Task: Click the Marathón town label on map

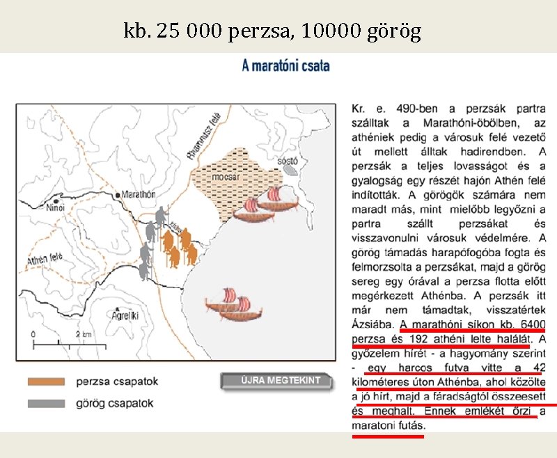Action: point(139,195)
